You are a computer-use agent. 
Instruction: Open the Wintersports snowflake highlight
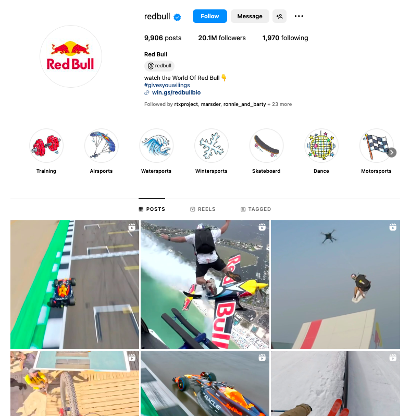[212, 146]
